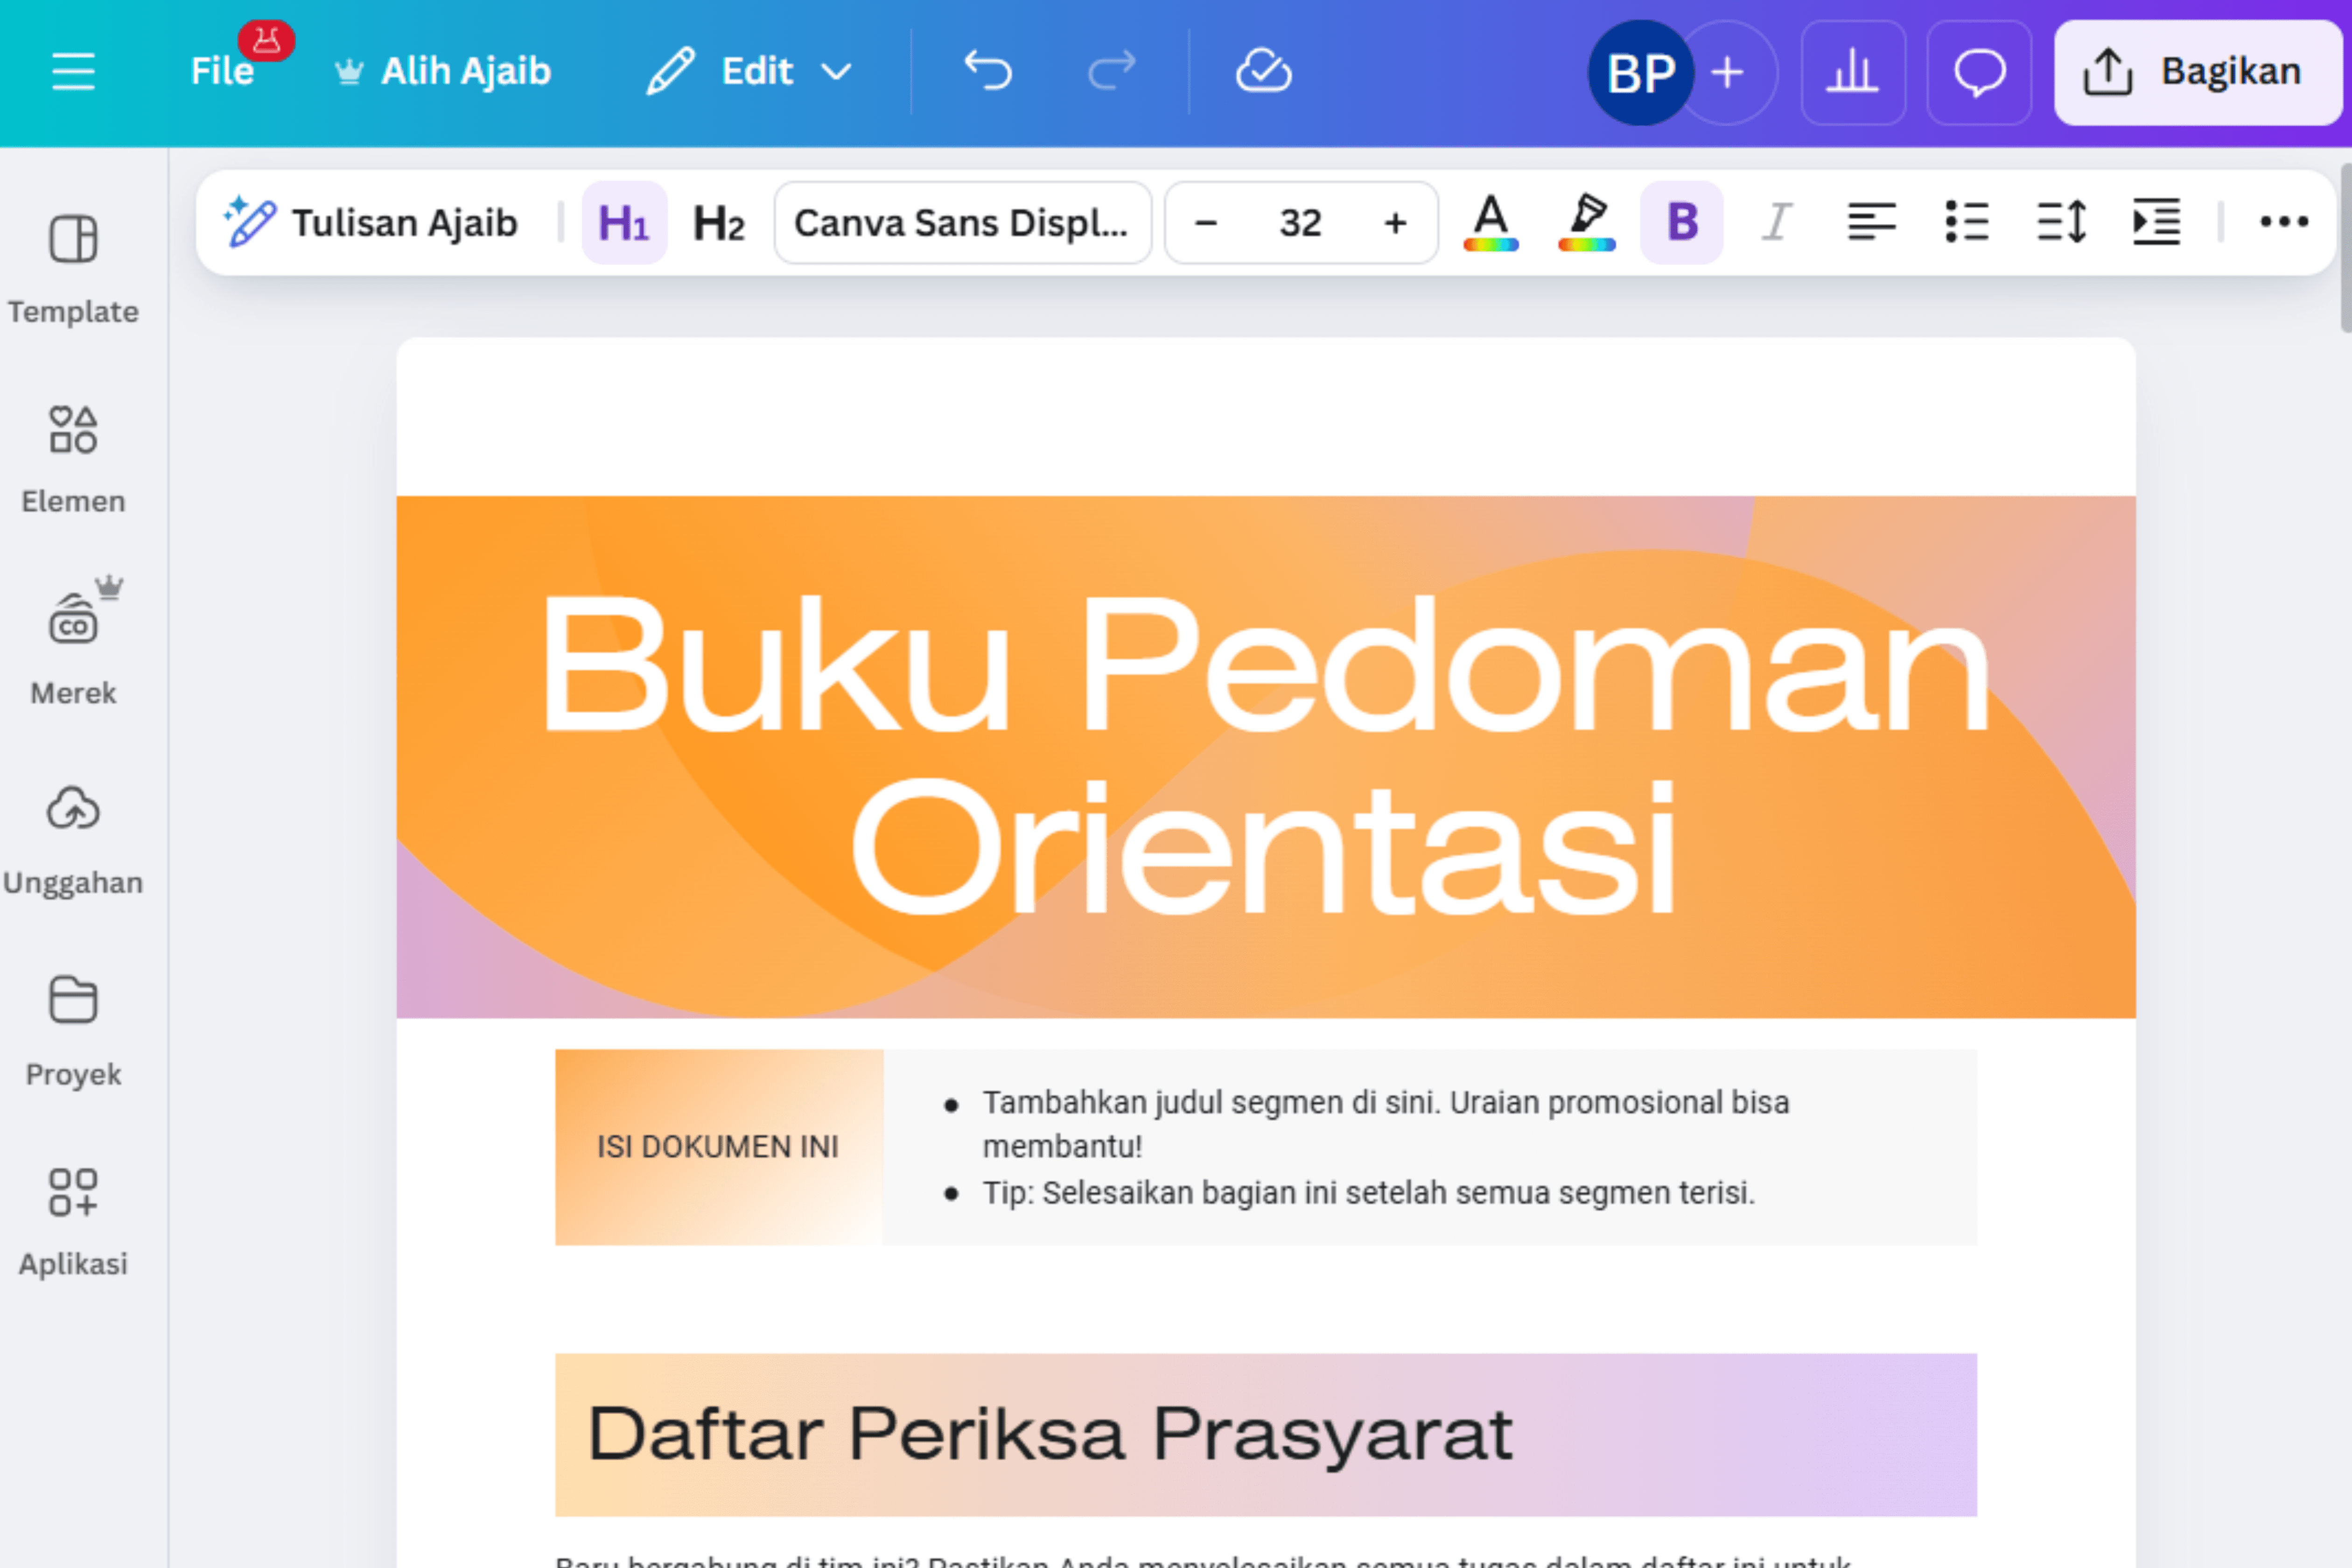Open the File menu
This screenshot has height=1568, width=2352.
tap(222, 70)
